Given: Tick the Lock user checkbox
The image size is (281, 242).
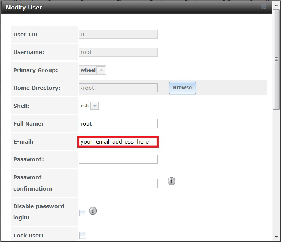Looking at the screenshot, I should [x=82, y=236].
